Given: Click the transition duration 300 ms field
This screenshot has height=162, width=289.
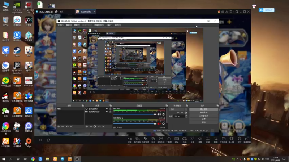Looking at the screenshot, I should (179, 116).
